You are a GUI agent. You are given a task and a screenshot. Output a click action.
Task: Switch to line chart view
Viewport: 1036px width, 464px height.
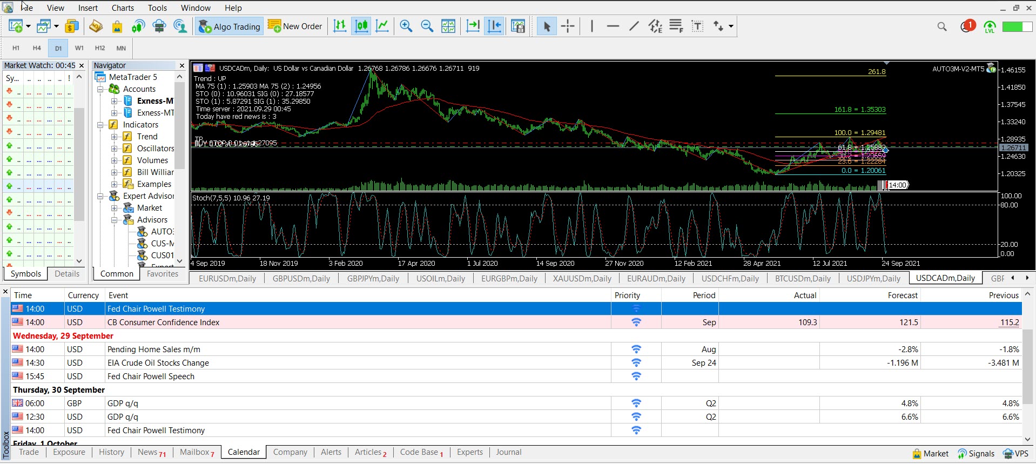click(382, 26)
